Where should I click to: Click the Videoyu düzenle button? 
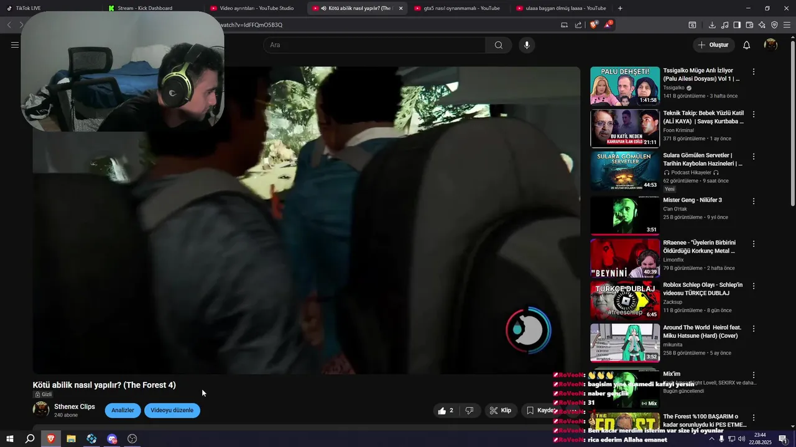(172, 410)
